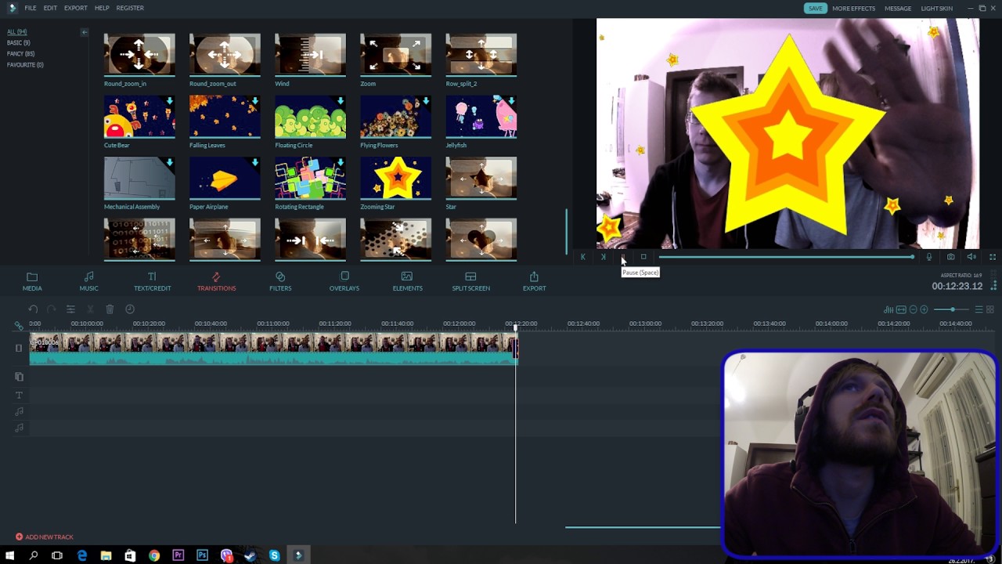Open the Register menu

[130, 8]
